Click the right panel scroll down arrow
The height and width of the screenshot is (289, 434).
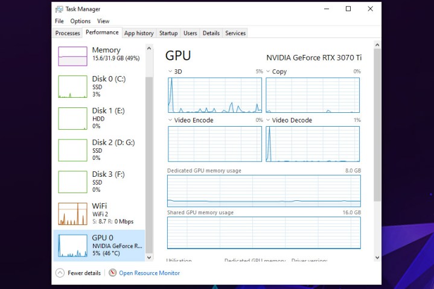(x=377, y=258)
